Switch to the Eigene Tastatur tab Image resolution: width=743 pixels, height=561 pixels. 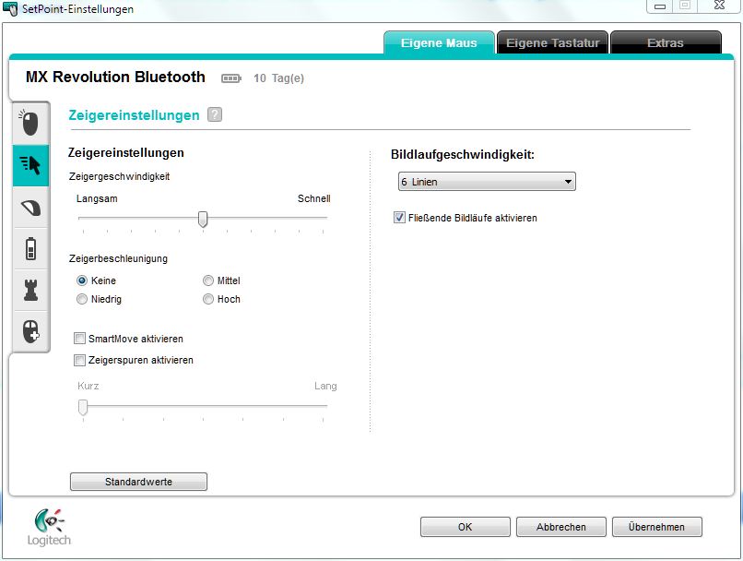[552, 42]
